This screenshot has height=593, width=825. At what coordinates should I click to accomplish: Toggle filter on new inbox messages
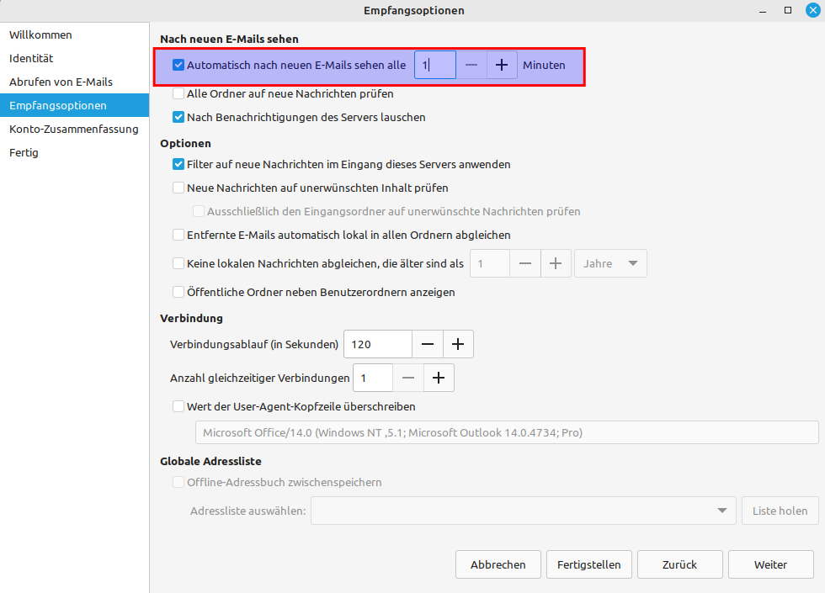click(x=178, y=165)
